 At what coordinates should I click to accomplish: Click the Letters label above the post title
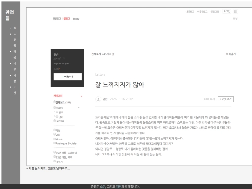[100, 74]
